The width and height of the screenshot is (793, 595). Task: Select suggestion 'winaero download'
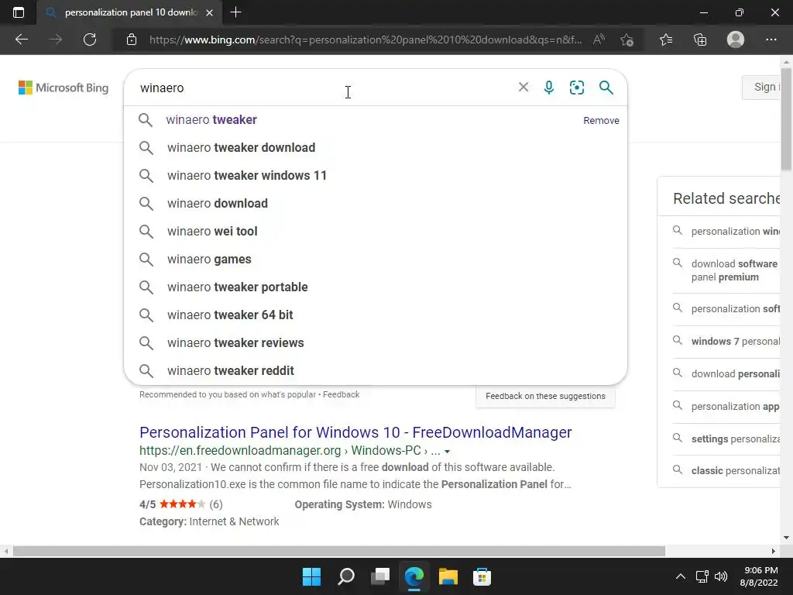pos(376,204)
